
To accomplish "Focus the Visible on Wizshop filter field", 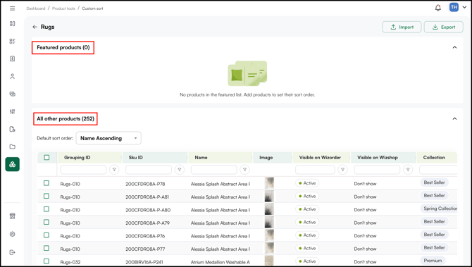I will pyautogui.click(x=377, y=170).
